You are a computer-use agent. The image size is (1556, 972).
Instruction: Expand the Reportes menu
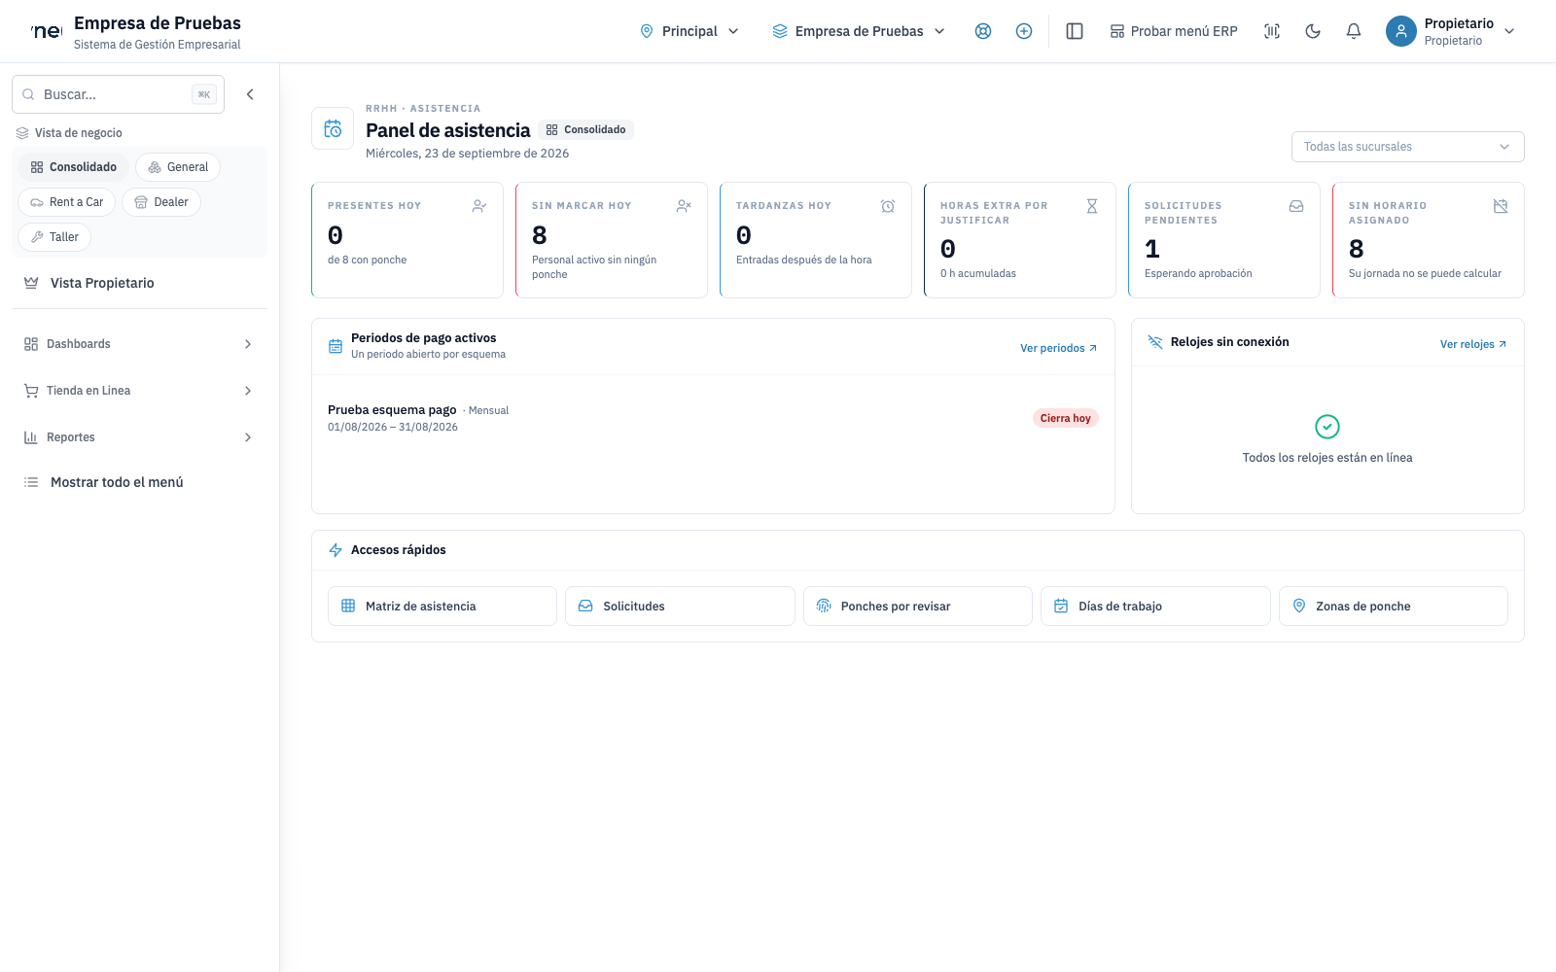[x=139, y=437]
